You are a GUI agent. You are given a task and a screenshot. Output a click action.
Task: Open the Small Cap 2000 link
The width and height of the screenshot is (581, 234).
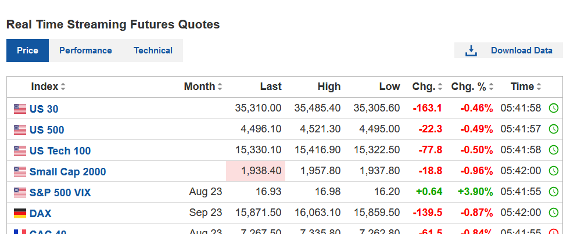(x=67, y=172)
